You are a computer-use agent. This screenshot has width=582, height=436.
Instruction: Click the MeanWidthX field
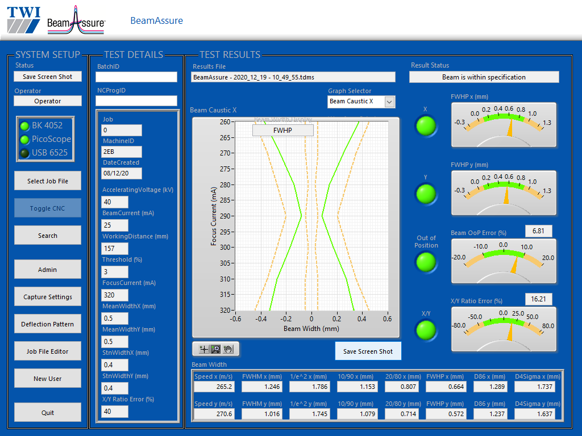(115, 318)
